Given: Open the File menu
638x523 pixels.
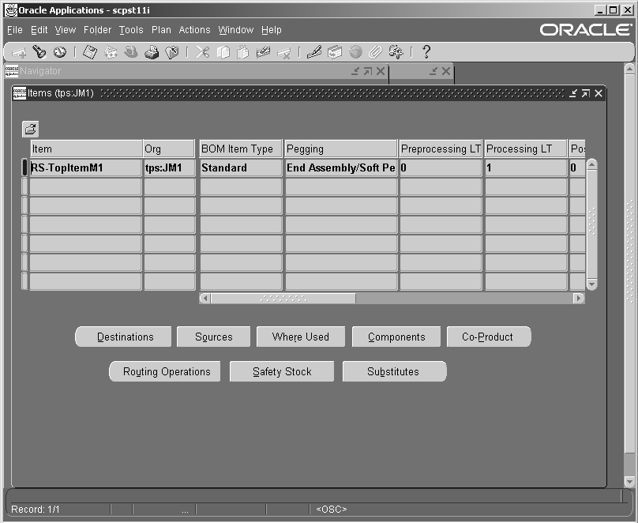Looking at the screenshot, I should tap(15, 30).
